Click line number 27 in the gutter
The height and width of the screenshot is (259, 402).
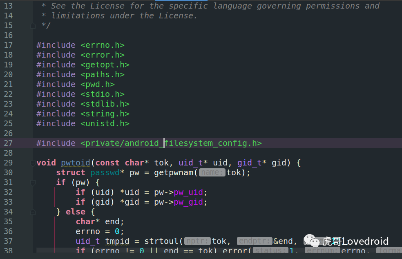pyautogui.click(x=9, y=143)
